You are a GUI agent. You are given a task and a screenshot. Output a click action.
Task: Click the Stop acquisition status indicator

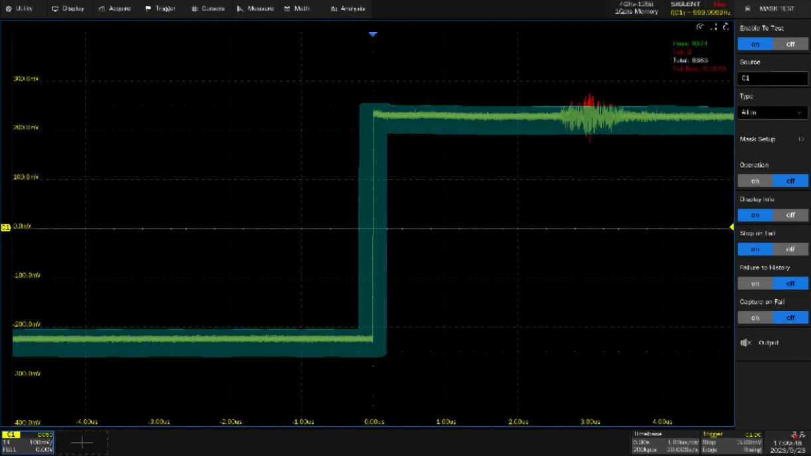pos(719,5)
